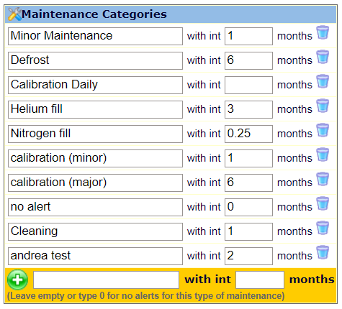Edit the Defrost name field
This screenshot has height=309, width=342.
tap(95, 60)
